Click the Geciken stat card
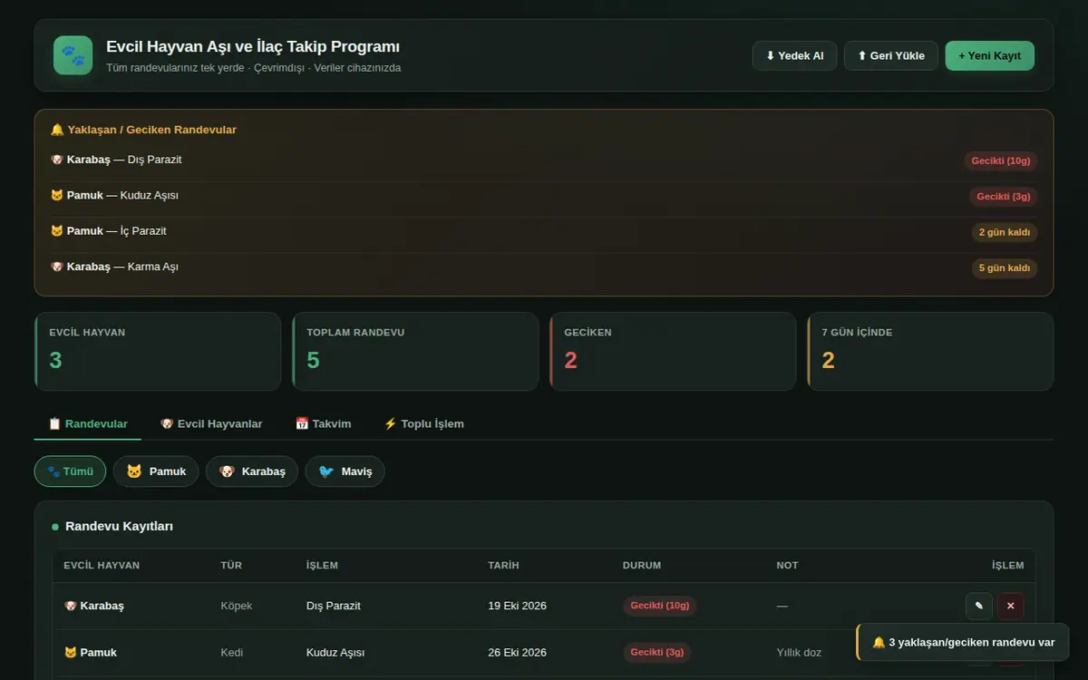The image size is (1088, 680). tap(673, 352)
